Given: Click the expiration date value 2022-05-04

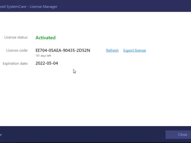Looking at the screenshot, I should 47,63.
